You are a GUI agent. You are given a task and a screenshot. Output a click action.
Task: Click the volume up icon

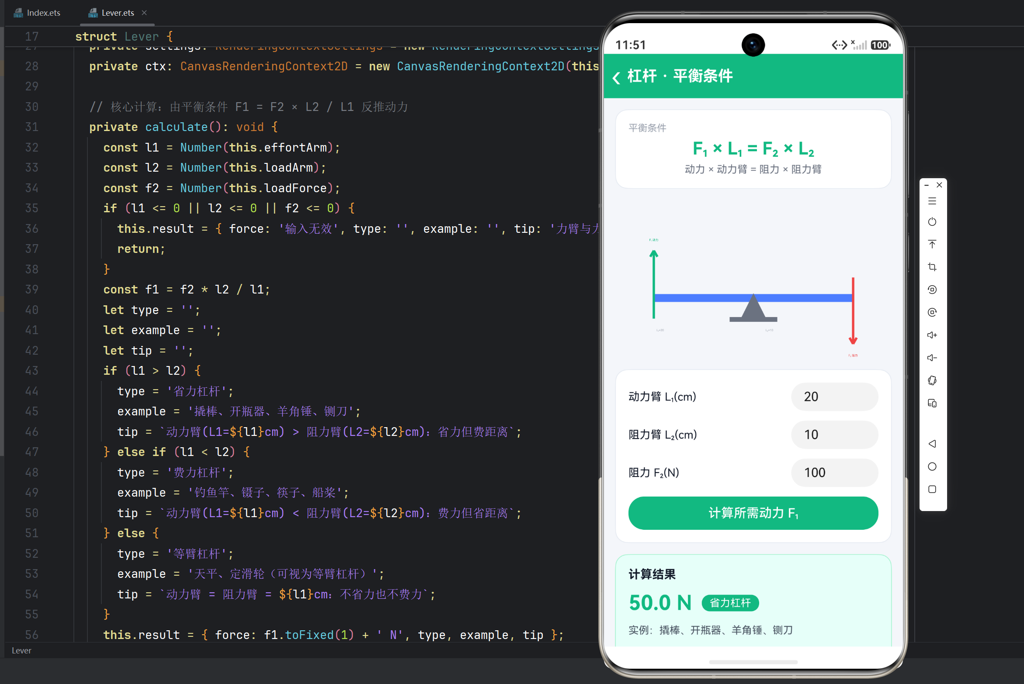pos(932,335)
